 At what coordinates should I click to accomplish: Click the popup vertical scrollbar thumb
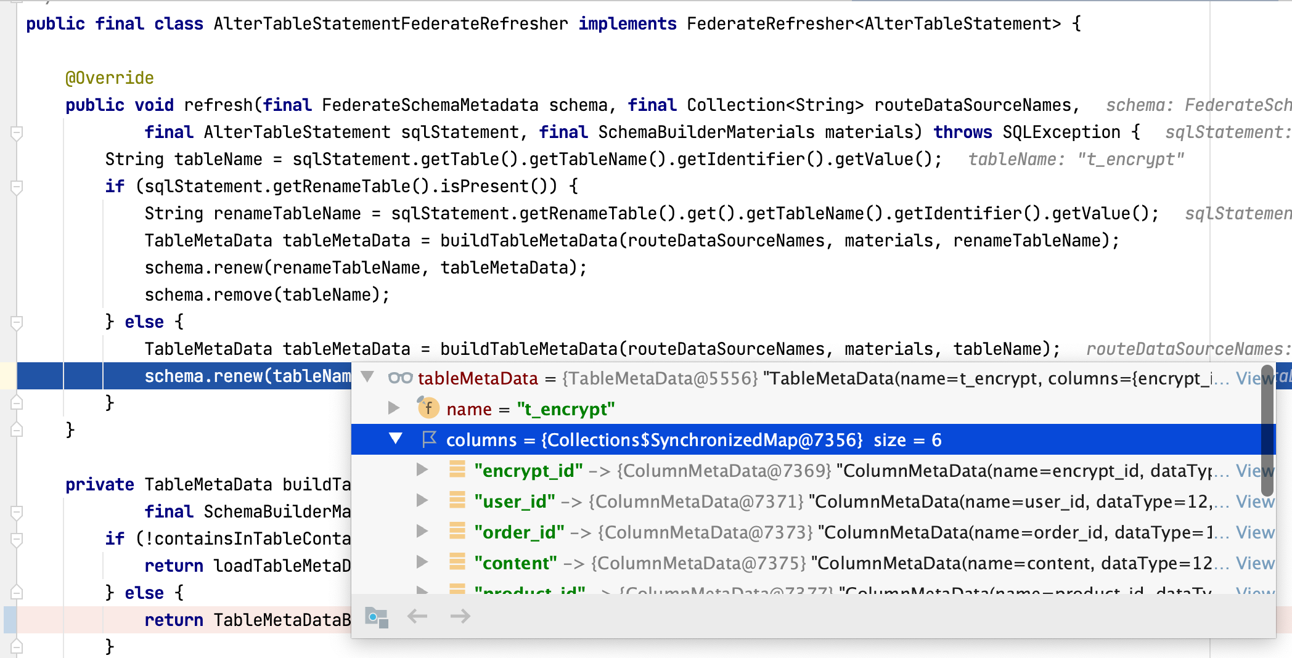point(1267,431)
